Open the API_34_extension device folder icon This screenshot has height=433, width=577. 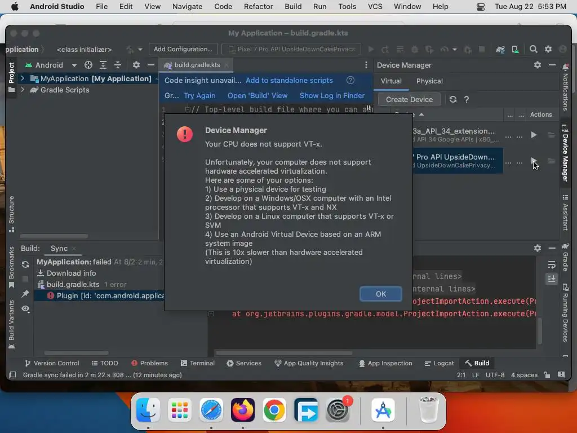pyautogui.click(x=551, y=135)
